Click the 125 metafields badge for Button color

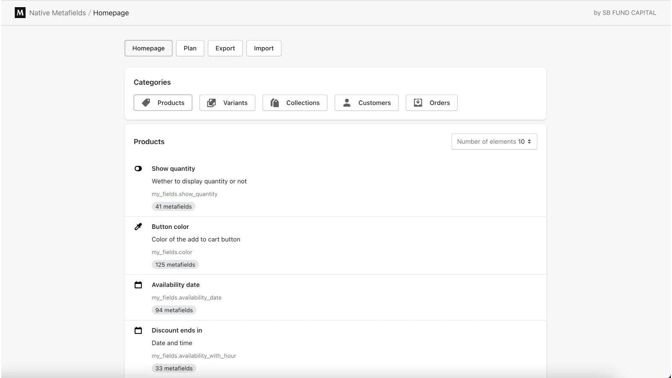point(175,264)
